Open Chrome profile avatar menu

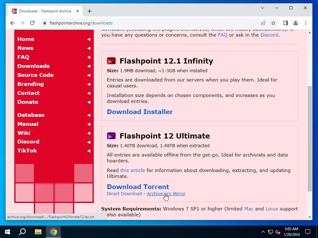(296, 23)
